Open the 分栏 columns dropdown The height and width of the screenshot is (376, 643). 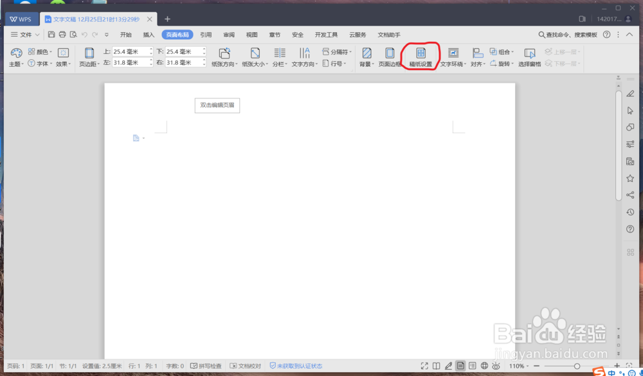tap(280, 64)
